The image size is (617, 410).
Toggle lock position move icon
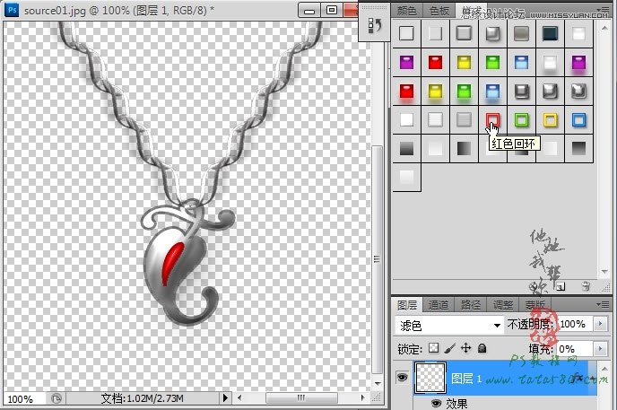[x=466, y=348]
